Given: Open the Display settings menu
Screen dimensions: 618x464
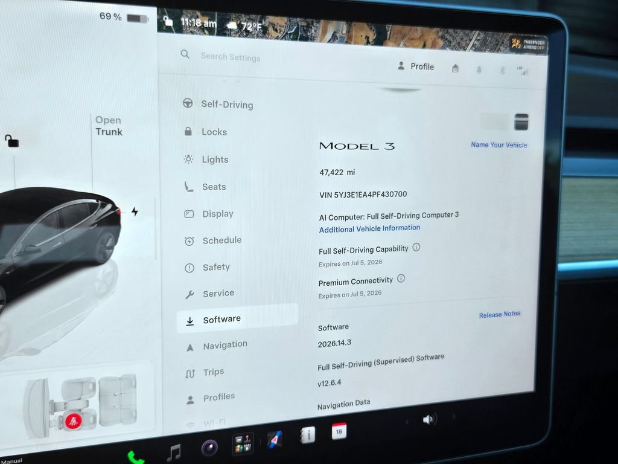Looking at the screenshot, I should (209, 214).
